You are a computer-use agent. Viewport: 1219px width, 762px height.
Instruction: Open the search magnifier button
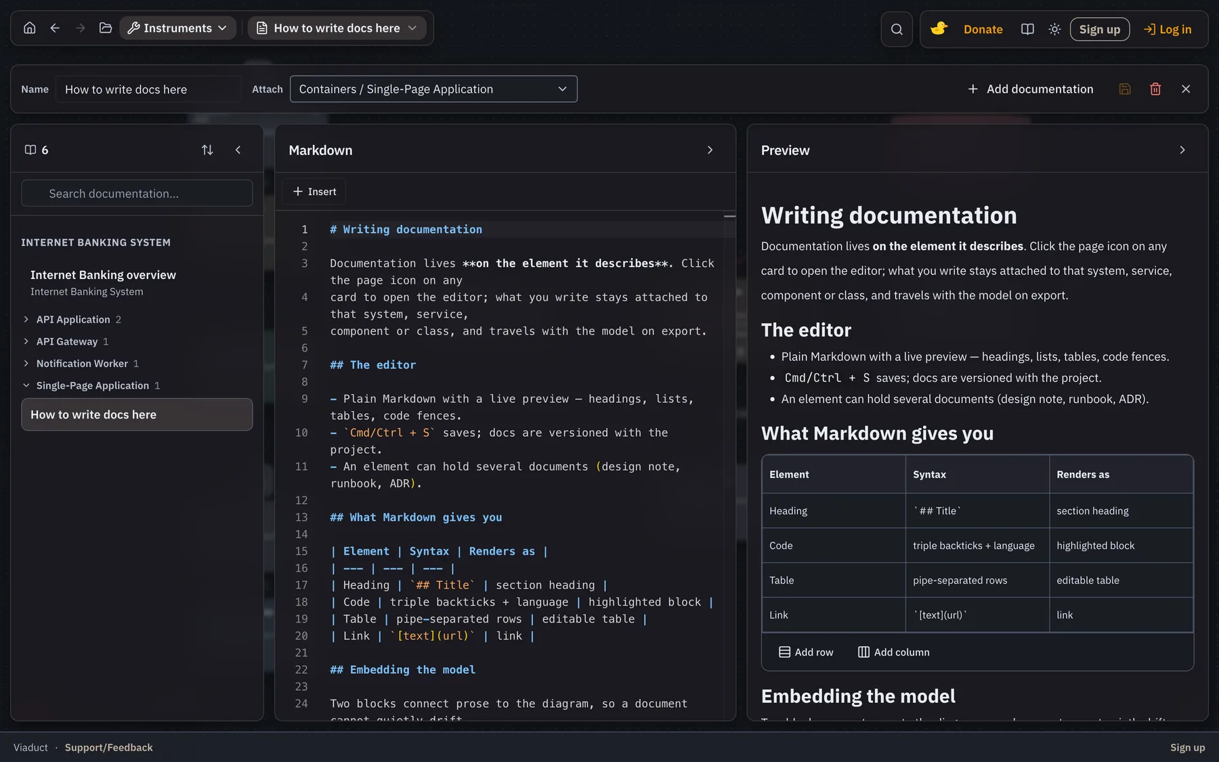(897, 29)
